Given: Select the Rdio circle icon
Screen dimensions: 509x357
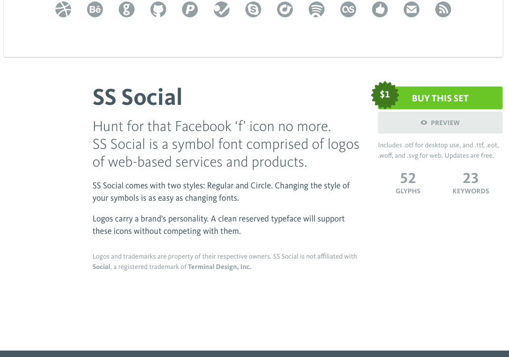Looking at the screenshot, I should click(285, 9).
